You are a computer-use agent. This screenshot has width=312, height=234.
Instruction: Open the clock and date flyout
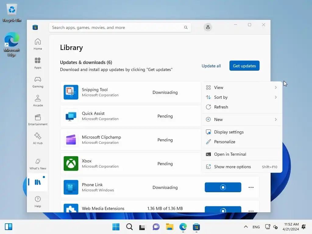(x=291, y=227)
